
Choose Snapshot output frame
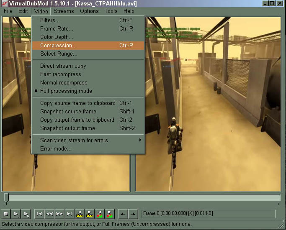point(88,128)
